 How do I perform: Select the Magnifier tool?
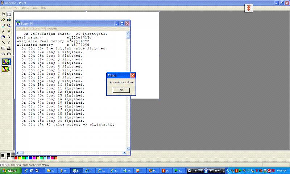tap(9, 26)
